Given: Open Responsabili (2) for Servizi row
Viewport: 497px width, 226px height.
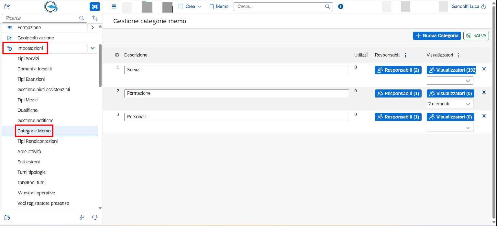Looking at the screenshot, I should point(398,70).
